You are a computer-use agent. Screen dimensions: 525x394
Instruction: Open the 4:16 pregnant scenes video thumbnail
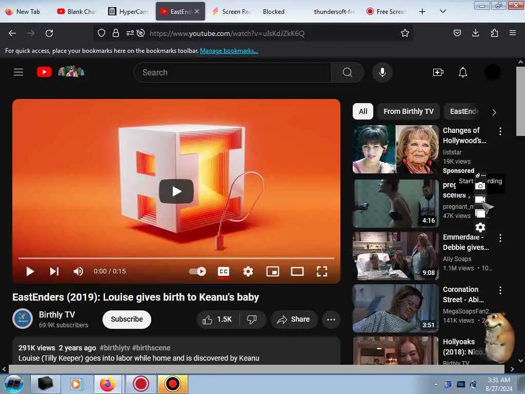[395, 203]
